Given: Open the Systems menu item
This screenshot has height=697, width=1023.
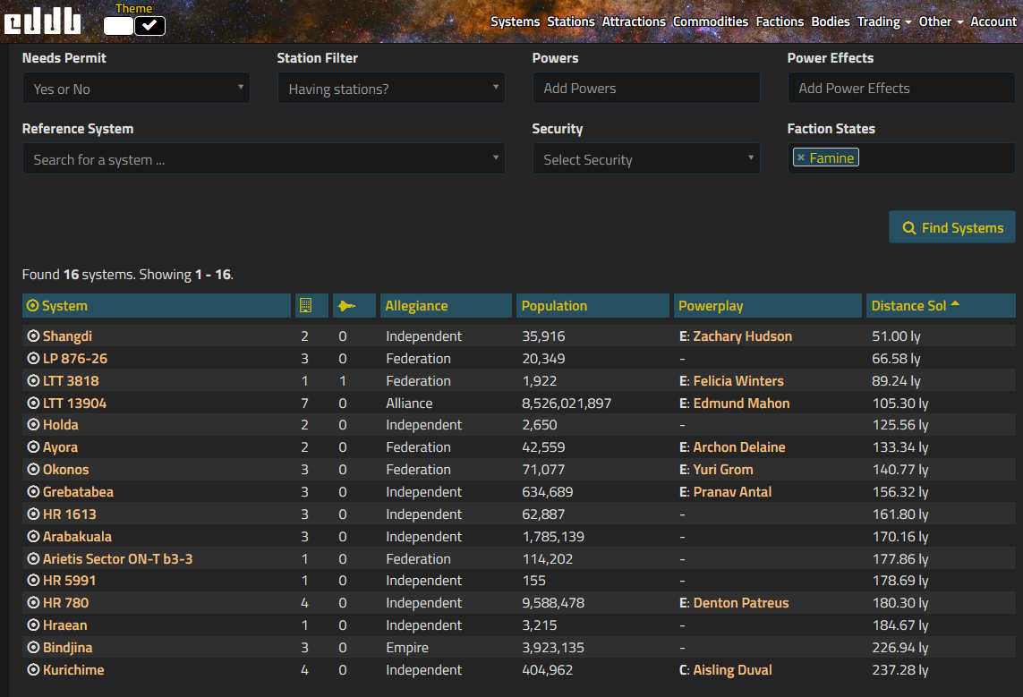Looking at the screenshot, I should click(x=515, y=21).
